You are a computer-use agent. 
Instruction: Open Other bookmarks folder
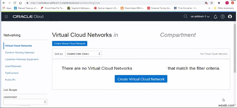224,8
